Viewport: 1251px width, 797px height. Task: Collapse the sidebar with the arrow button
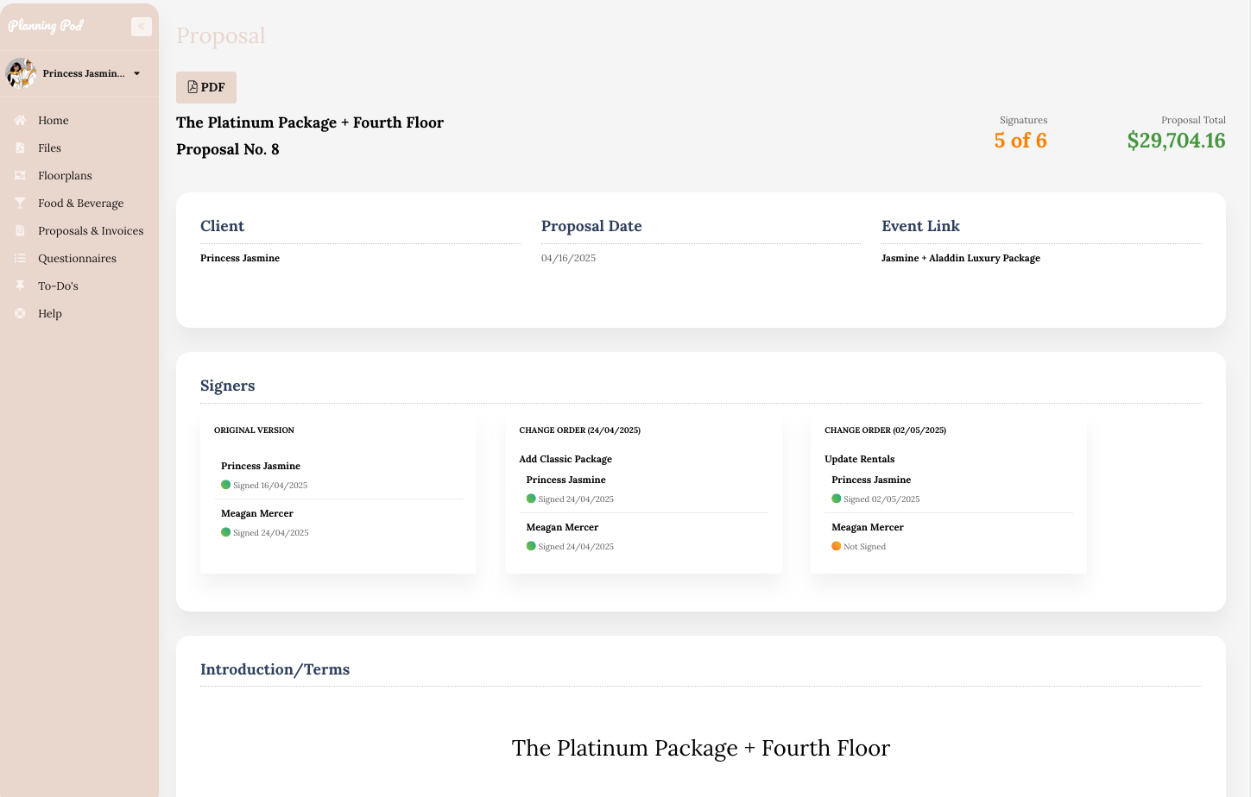(x=142, y=27)
